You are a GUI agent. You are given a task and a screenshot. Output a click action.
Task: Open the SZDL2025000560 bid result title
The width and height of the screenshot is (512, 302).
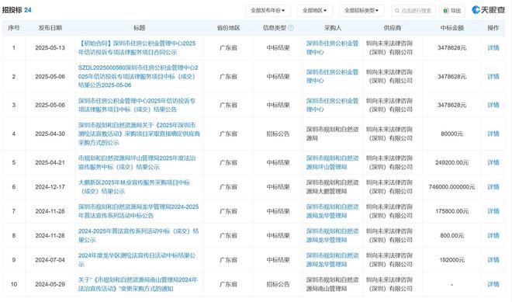click(138, 77)
